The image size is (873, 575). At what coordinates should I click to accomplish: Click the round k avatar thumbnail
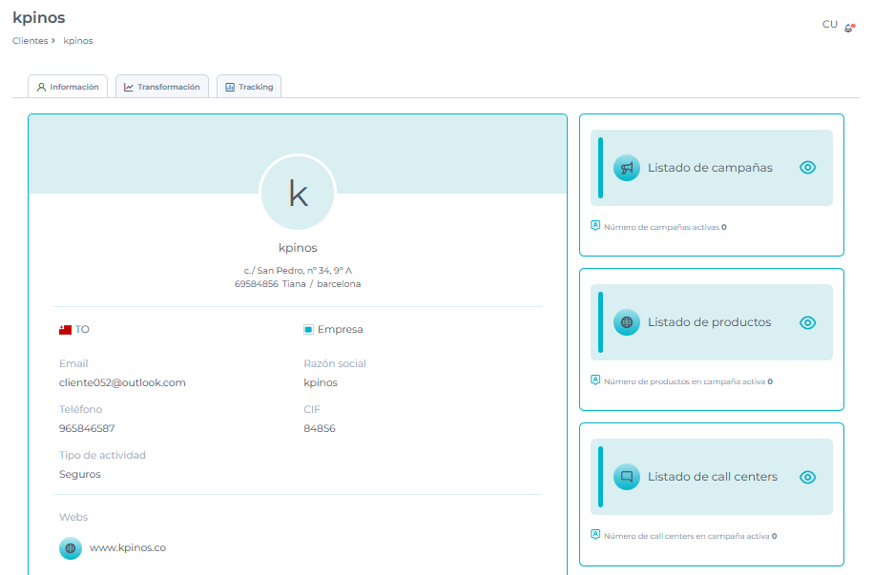pyautogui.click(x=298, y=194)
